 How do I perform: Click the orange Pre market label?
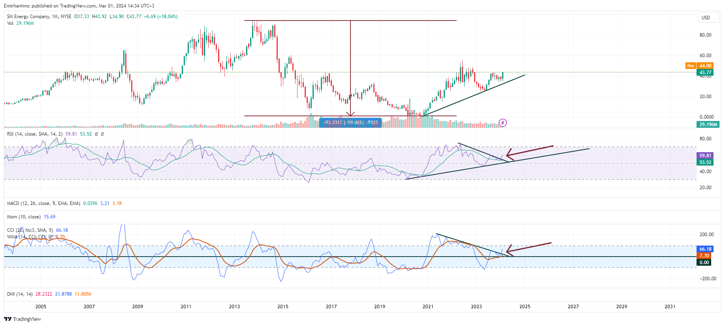point(690,66)
